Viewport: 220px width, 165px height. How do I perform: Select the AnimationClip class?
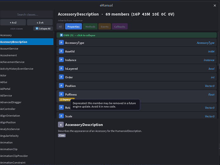(x=27, y=149)
